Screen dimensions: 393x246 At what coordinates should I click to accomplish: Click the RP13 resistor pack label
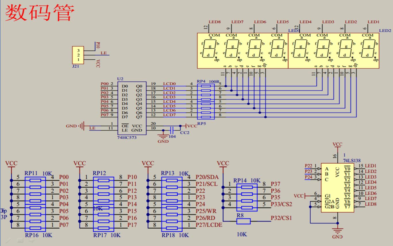click(168, 173)
